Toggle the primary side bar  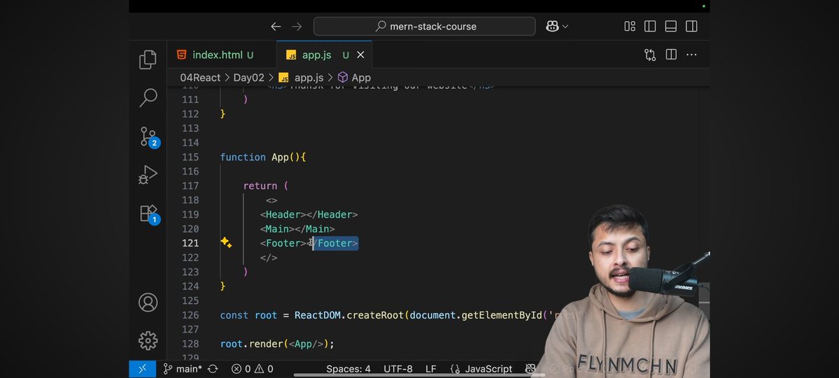click(x=650, y=26)
